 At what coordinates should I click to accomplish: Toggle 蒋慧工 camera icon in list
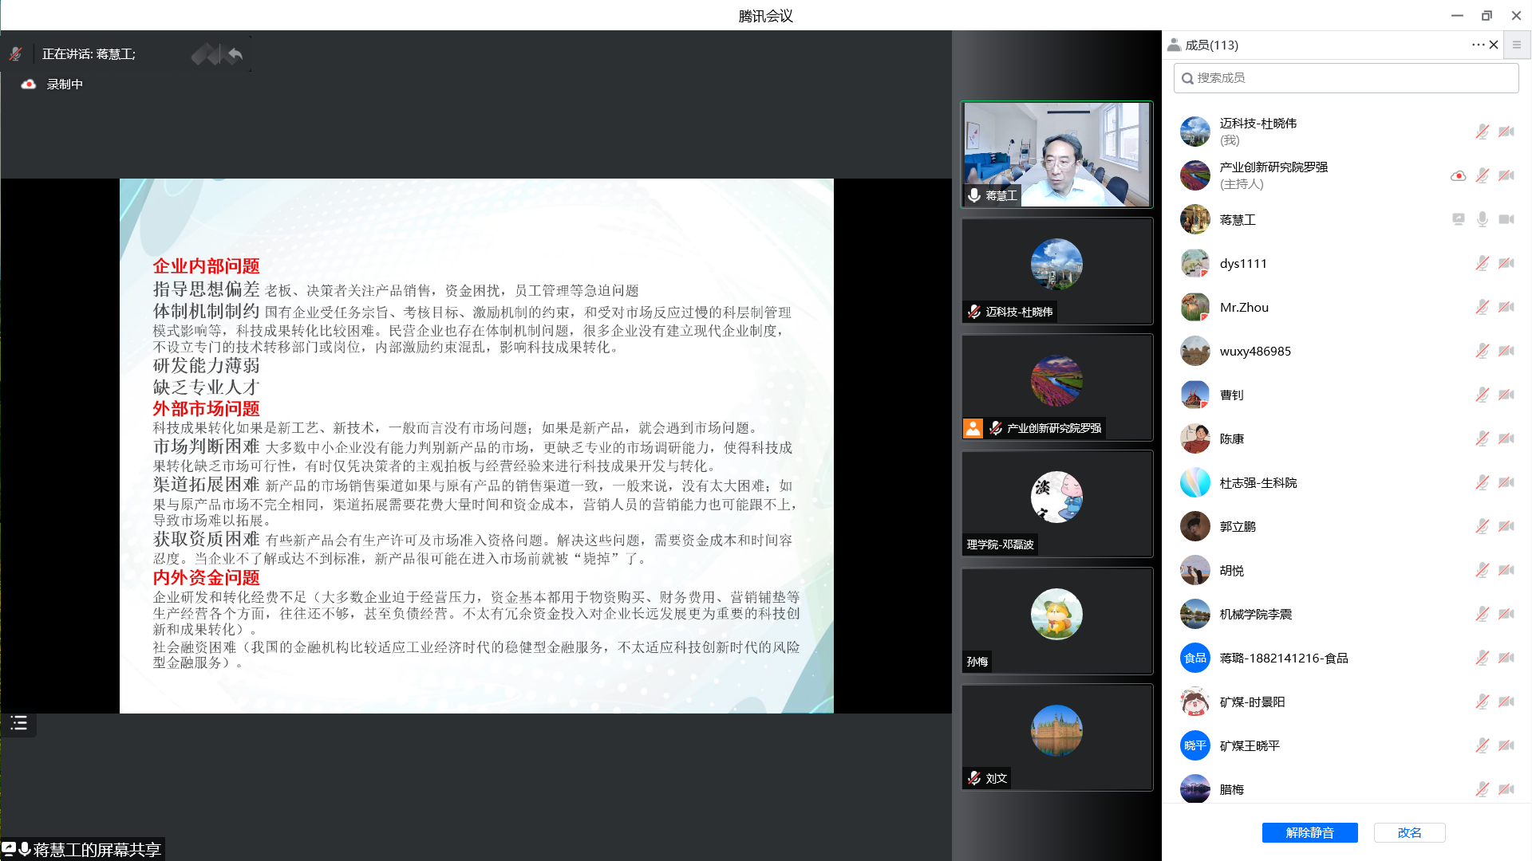tap(1506, 219)
